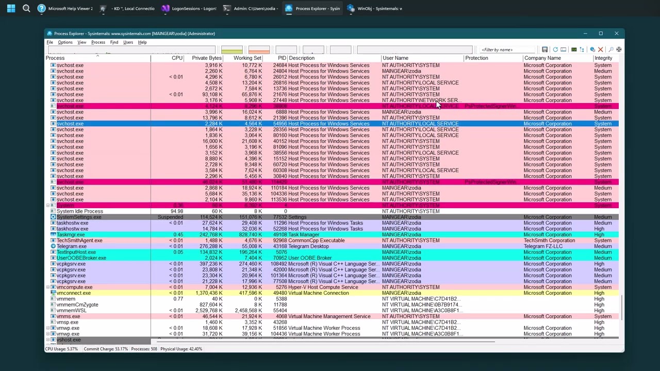Sort by the Company Name column header
This screenshot has width=660, height=371.
558,58
